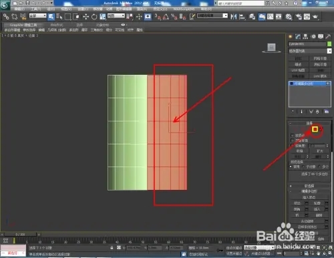
Task: Open the Layer Manager icon
Action: tap(252, 17)
